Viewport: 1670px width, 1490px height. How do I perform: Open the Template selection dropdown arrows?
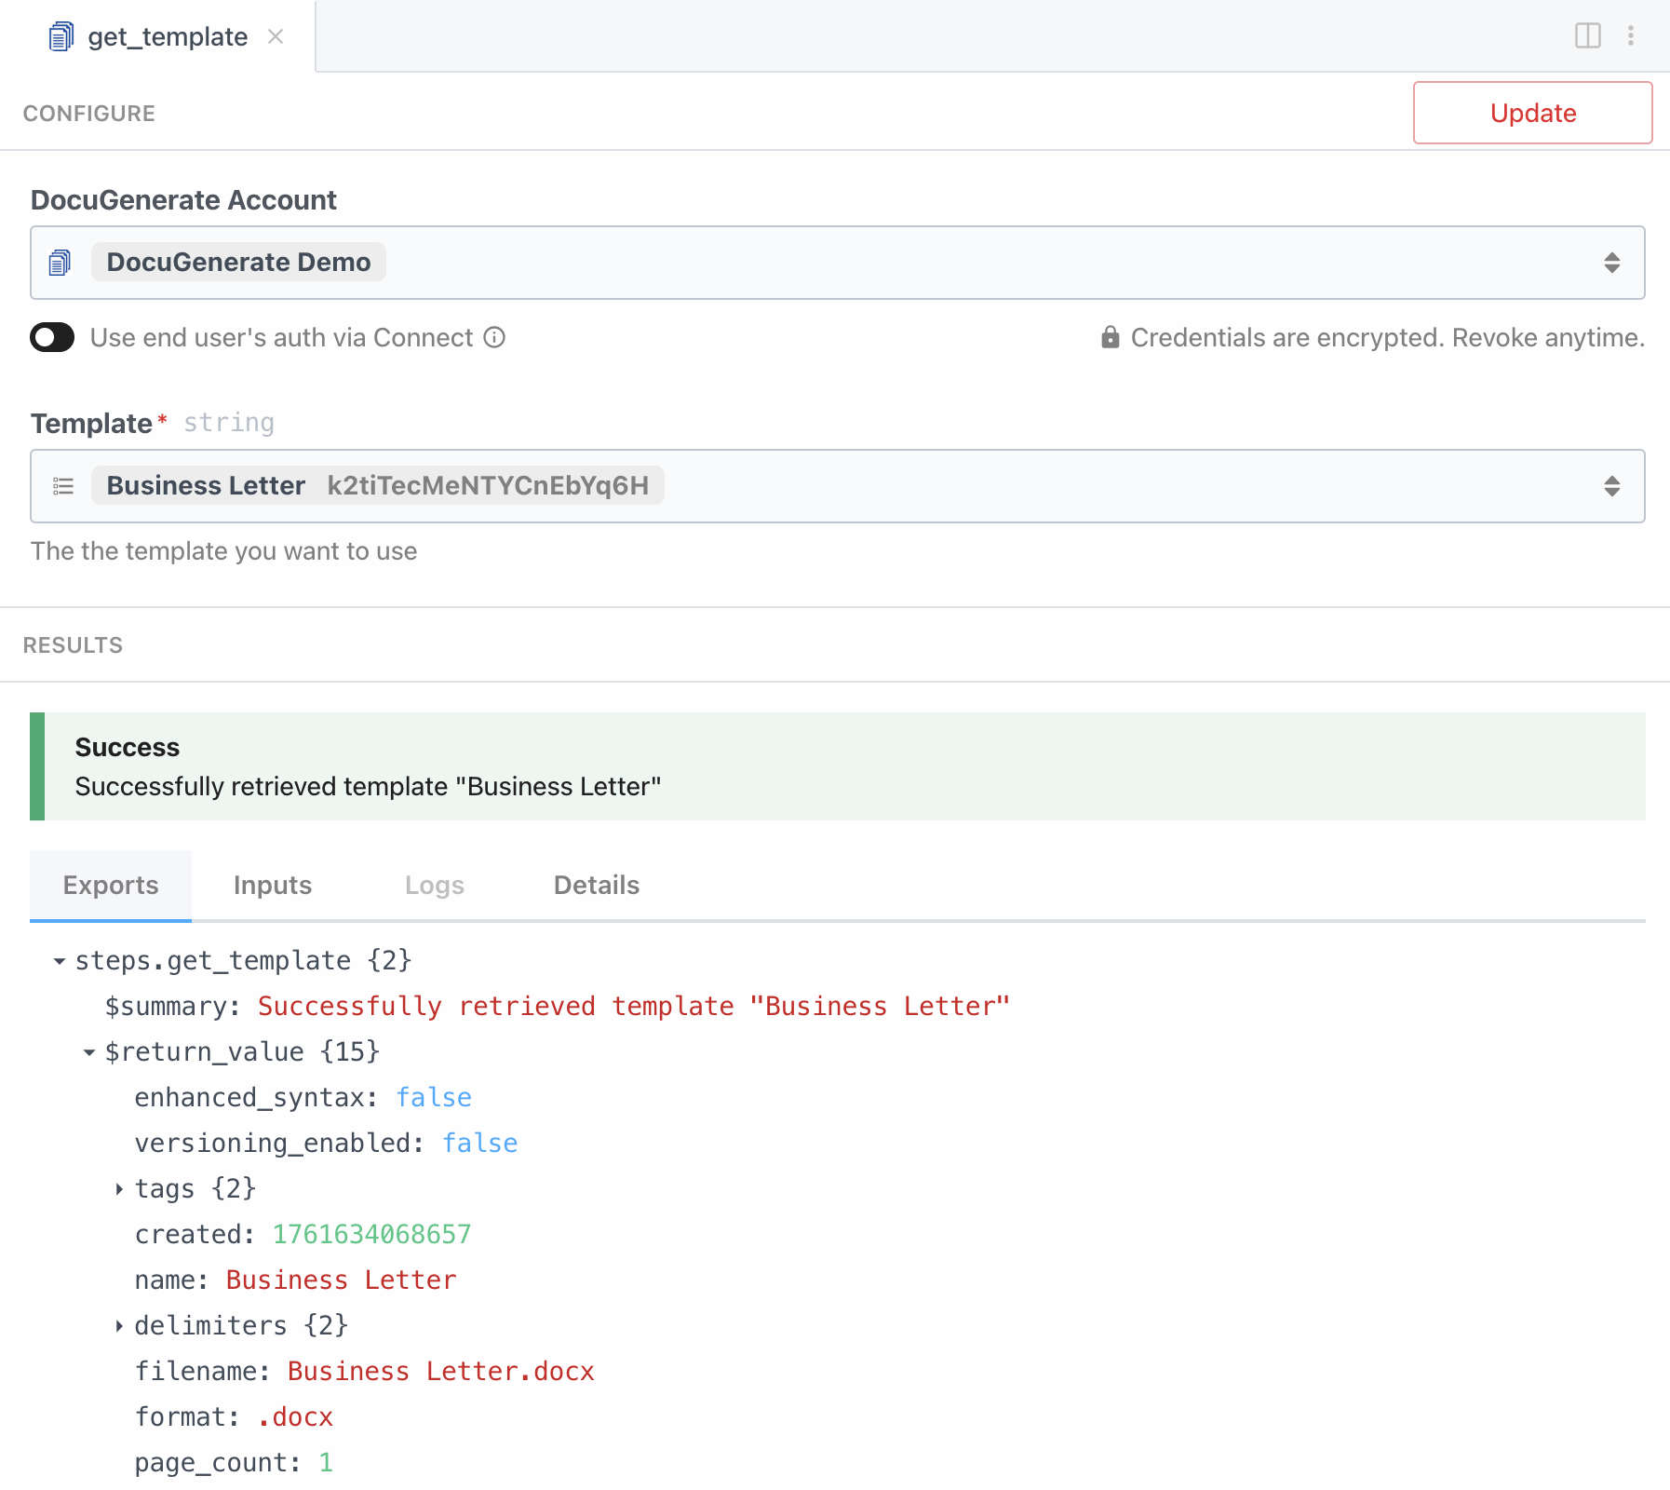[1611, 486]
